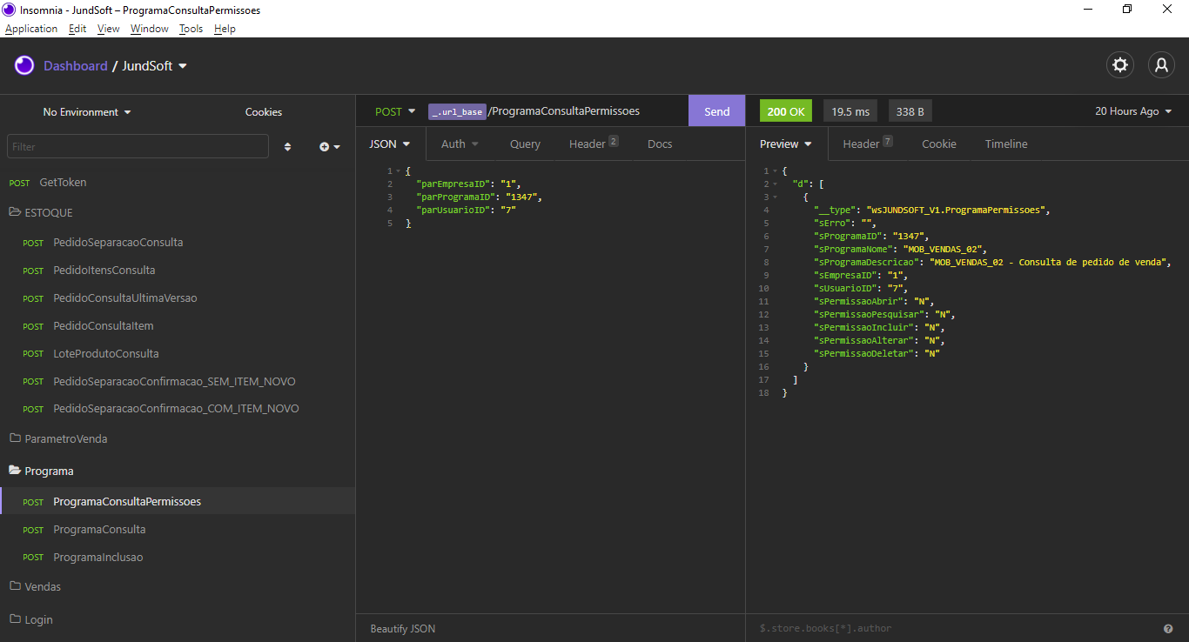Click the Vendas folder icon
1189x642 pixels.
[x=15, y=586]
